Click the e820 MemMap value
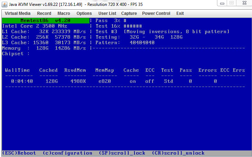252x157 pixels. (x=105, y=81)
